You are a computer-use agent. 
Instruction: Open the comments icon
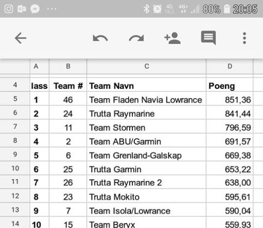point(208,38)
